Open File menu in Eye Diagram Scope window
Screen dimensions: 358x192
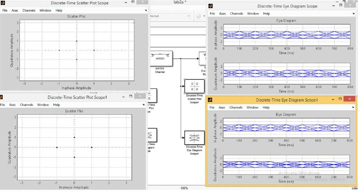click(212, 14)
